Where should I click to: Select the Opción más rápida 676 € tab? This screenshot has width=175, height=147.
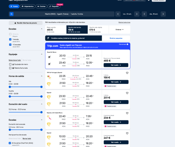[98, 30]
